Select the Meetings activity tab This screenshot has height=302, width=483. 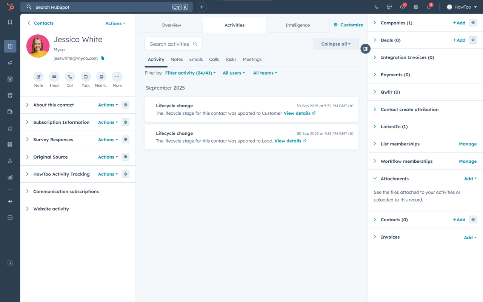point(252,59)
